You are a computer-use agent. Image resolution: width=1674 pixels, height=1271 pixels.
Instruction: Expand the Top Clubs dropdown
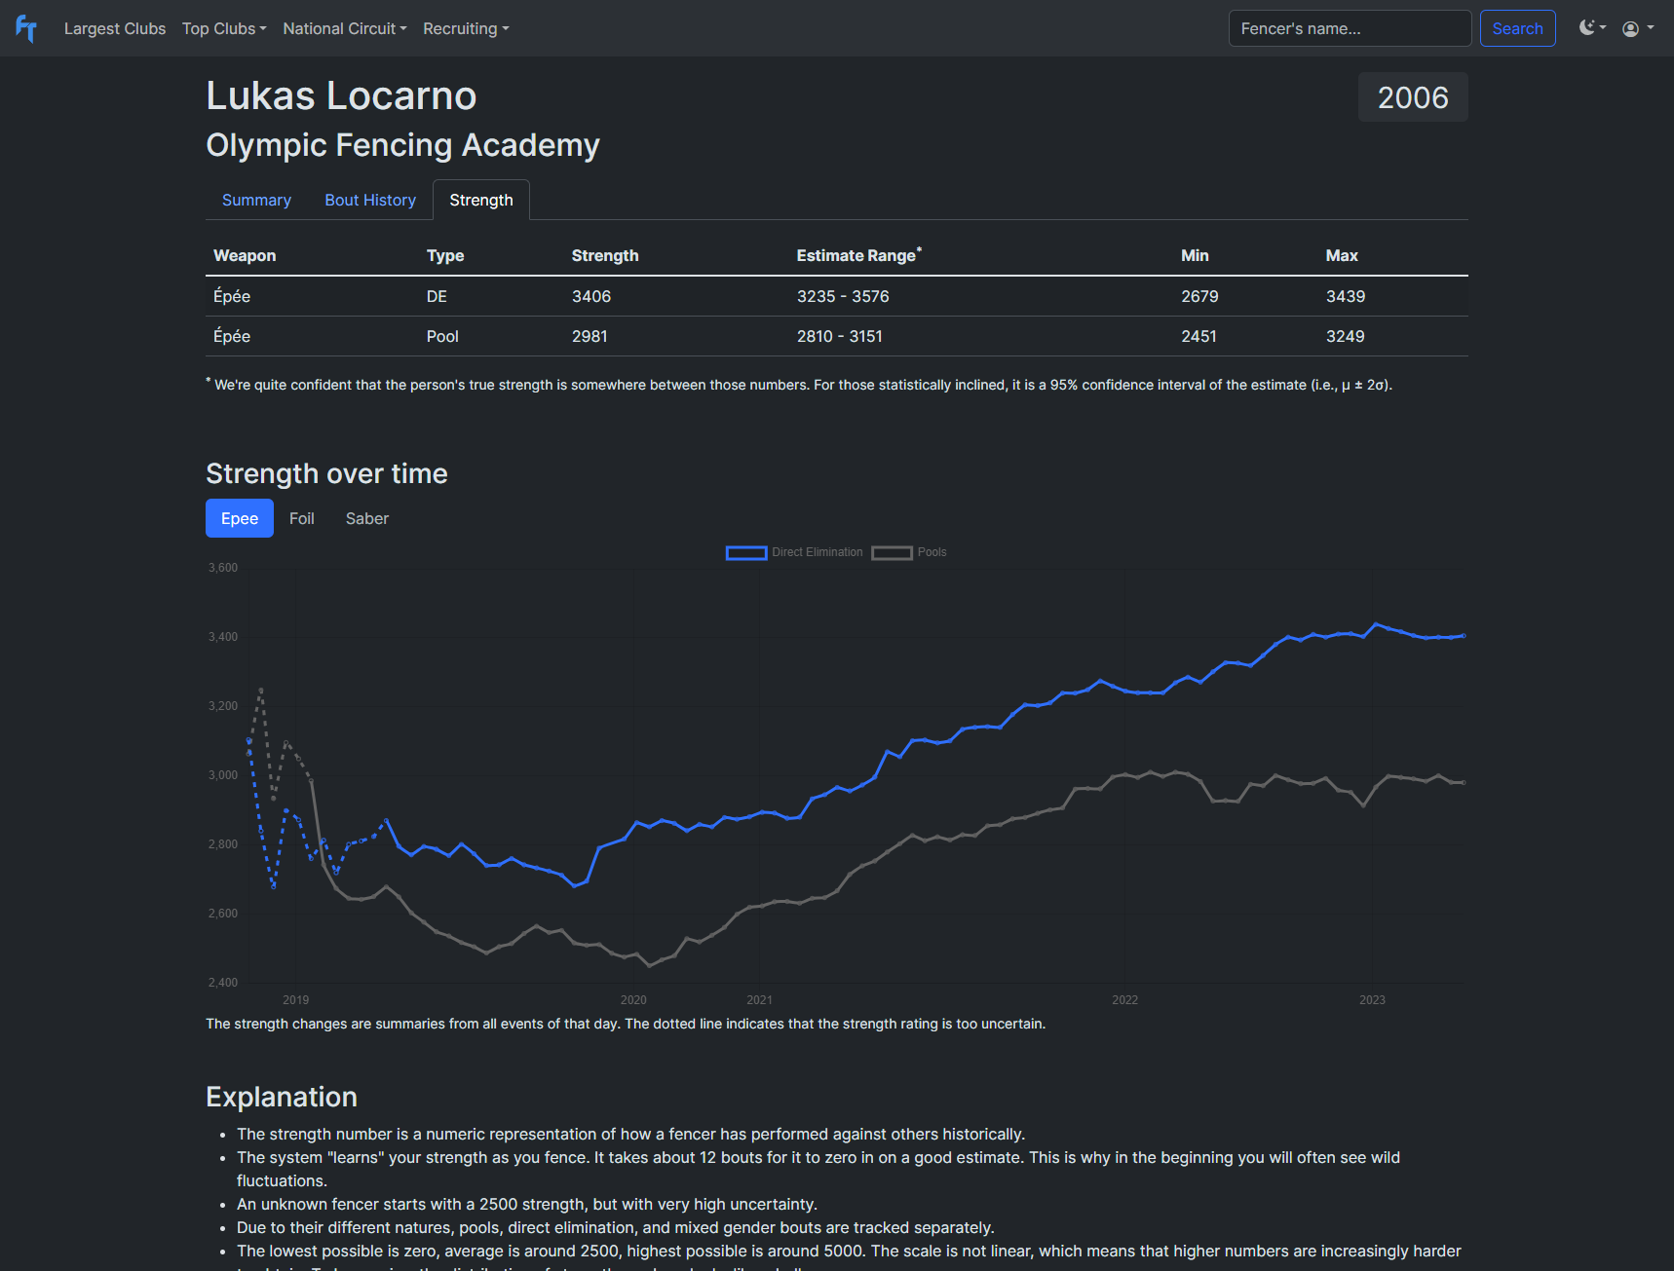pyautogui.click(x=224, y=28)
